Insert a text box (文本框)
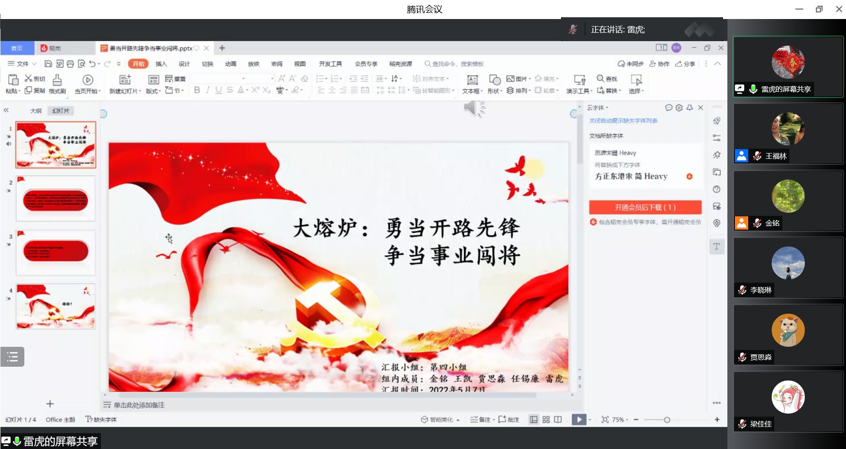846x449 pixels. [472, 84]
